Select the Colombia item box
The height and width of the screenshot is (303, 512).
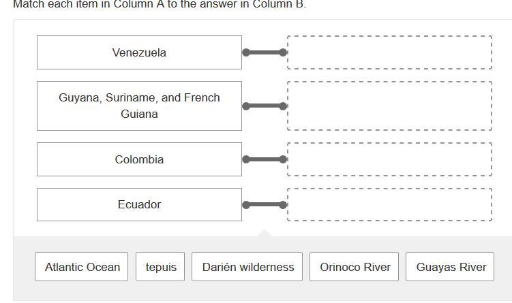pos(139,159)
